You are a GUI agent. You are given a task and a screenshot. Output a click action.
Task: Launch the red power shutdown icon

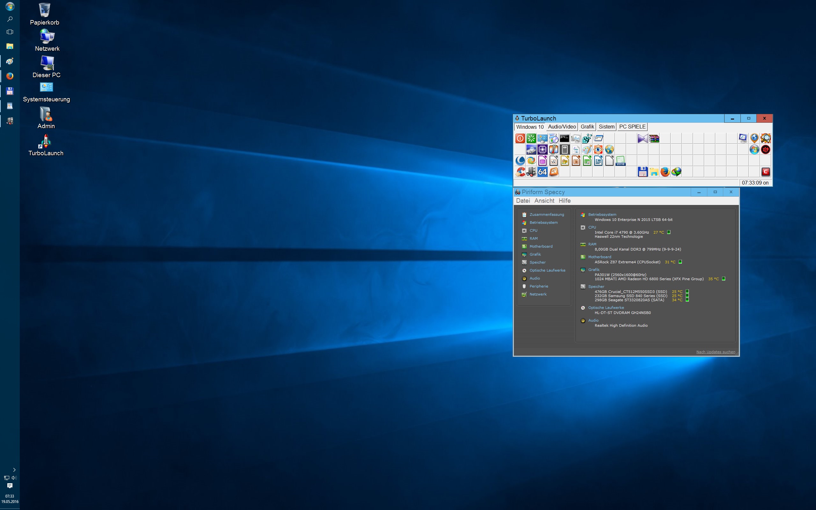[x=520, y=138]
